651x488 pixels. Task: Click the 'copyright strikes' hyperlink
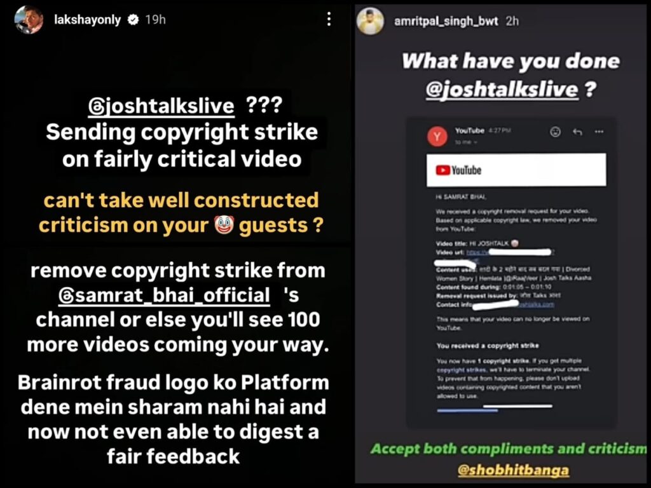point(462,369)
